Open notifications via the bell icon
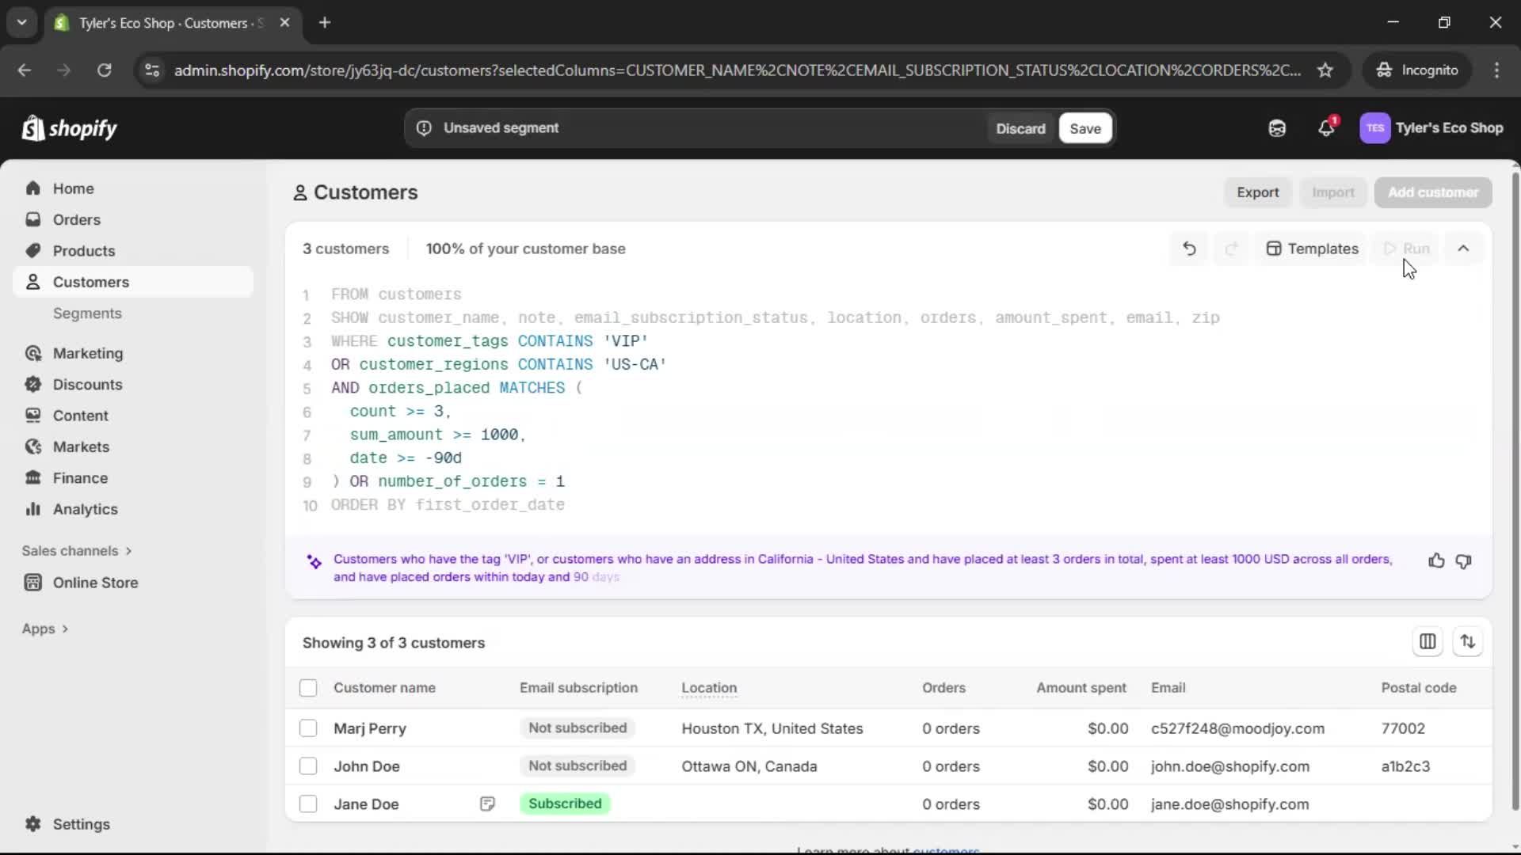This screenshot has height=855, width=1521. click(x=1327, y=127)
